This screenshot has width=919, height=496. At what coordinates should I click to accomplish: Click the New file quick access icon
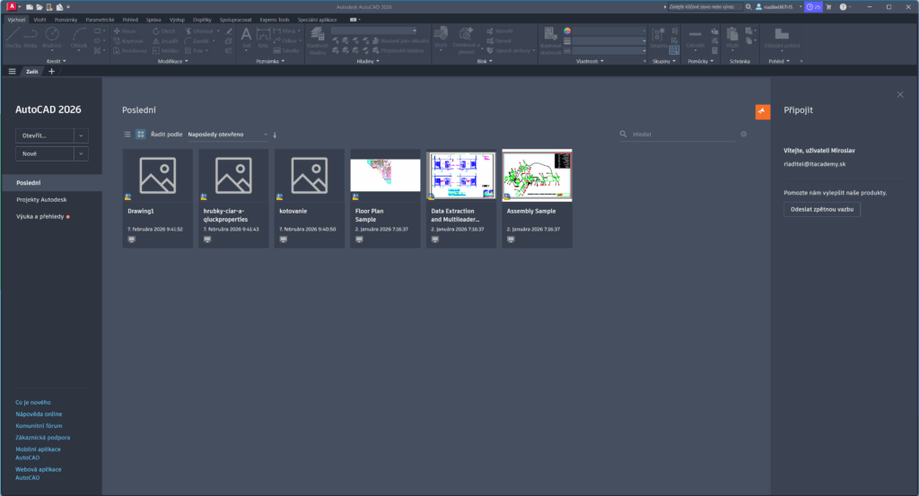30,7
